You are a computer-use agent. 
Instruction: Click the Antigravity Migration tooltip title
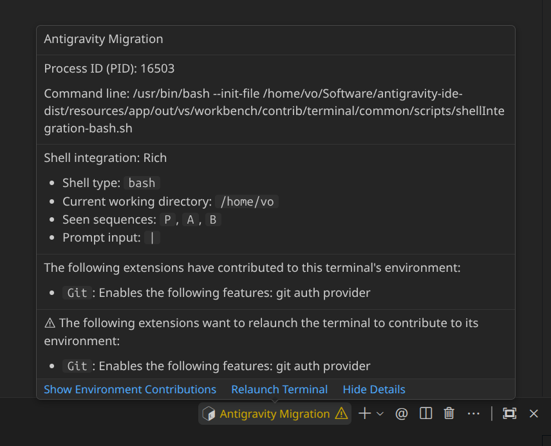(104, 39)
